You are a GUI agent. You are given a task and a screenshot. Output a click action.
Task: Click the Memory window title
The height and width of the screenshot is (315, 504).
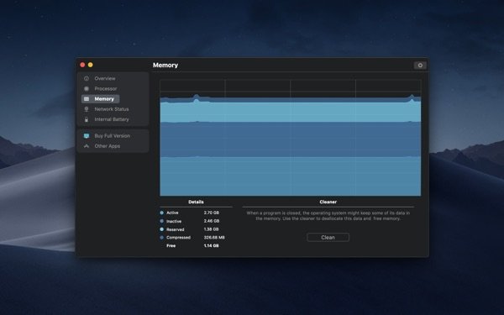click(165, 66)
